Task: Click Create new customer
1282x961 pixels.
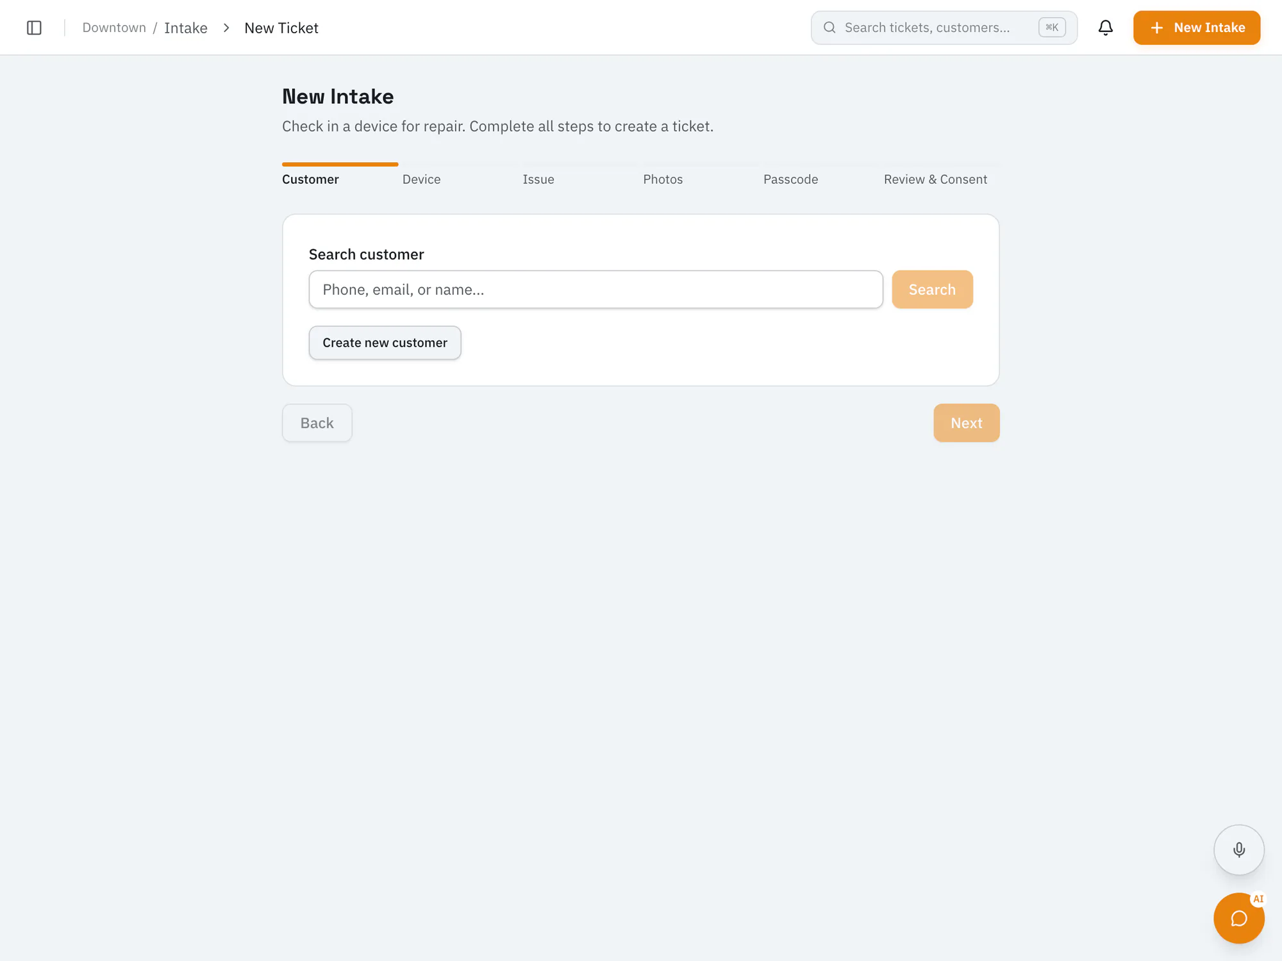Action: coord(385,343)
